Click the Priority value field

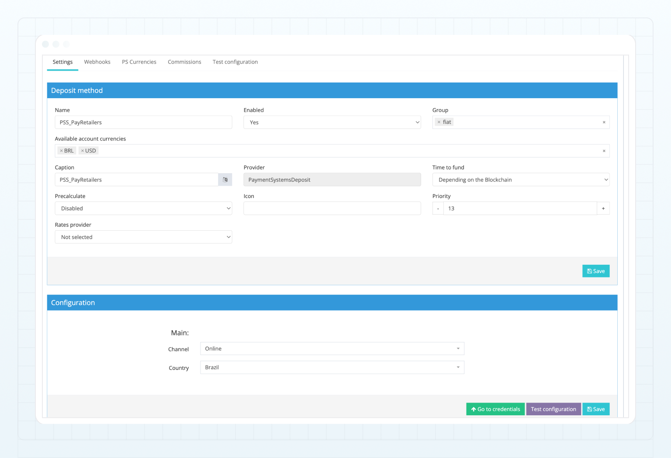coord(520,208)
